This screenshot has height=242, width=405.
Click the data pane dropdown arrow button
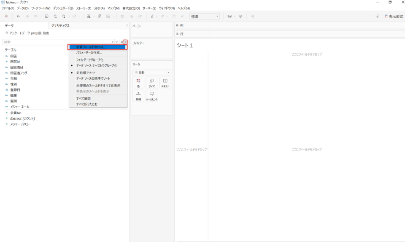click(125, 42)
